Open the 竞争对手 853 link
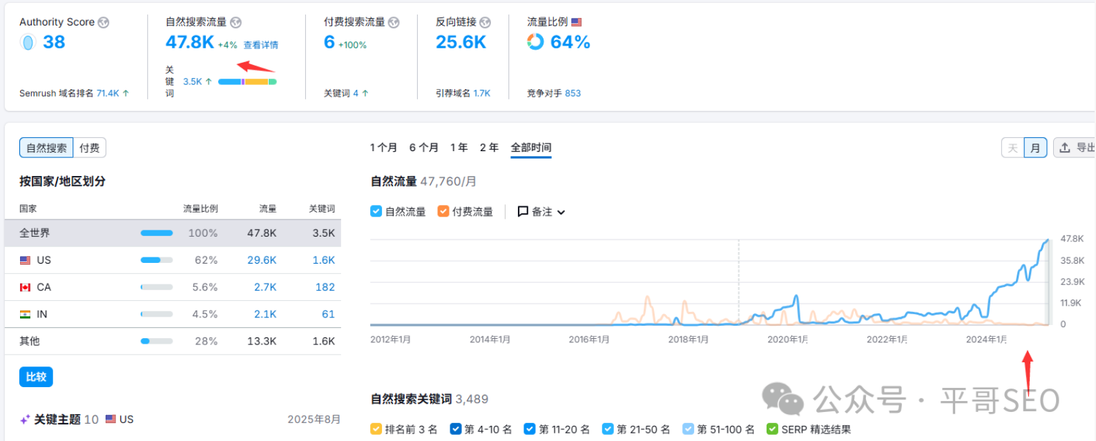This screenshot has width=1096, height=441. pos(573,93)
